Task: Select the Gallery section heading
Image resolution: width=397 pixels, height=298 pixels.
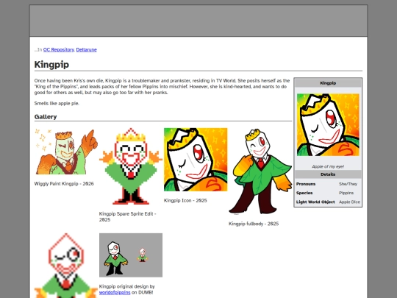Action: point(46,117)
